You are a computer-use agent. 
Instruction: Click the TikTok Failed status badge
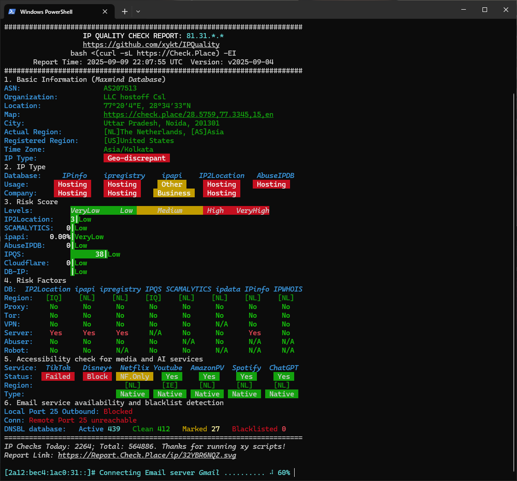click(x=58, y=377)
